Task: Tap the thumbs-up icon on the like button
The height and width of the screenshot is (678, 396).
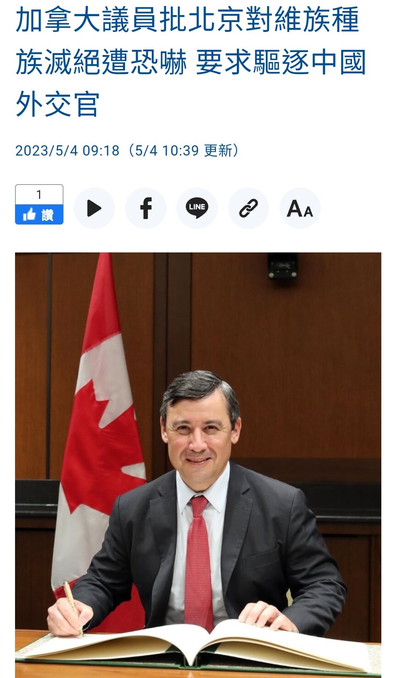Action: point(29,215)
